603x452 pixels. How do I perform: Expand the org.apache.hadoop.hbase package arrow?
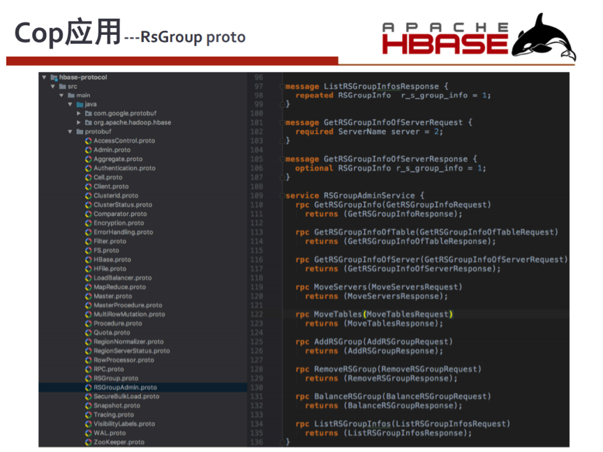tap(79, 122)
